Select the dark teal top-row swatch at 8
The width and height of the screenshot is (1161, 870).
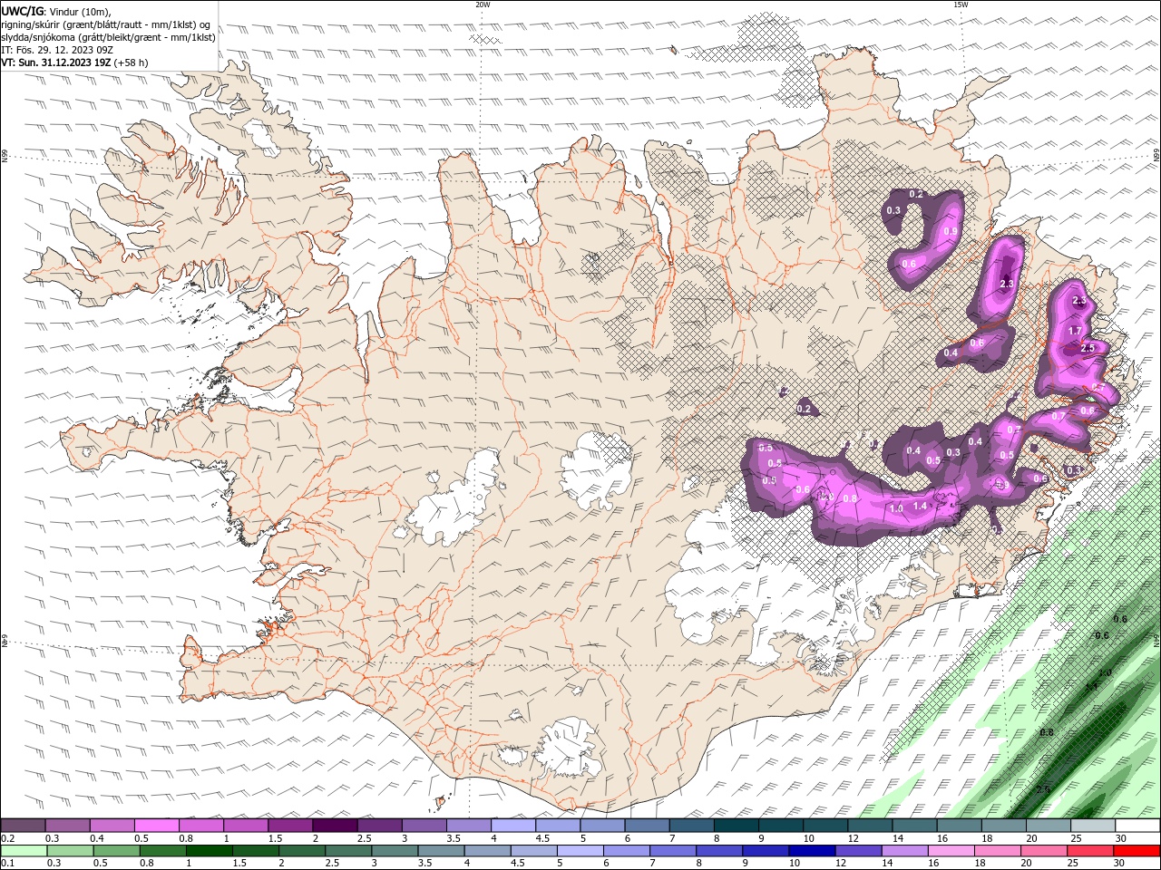click(x=737, y=826)
